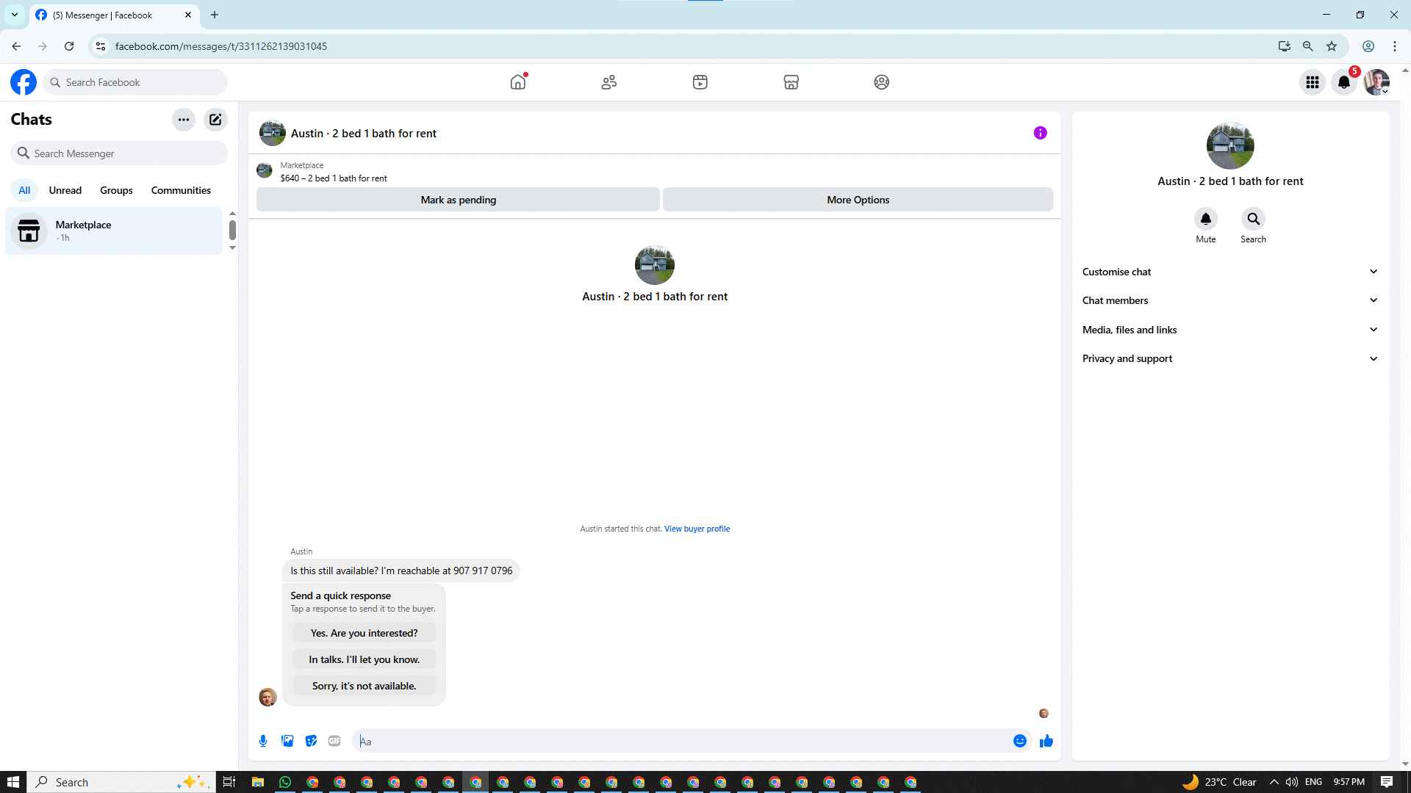The width and height of the screenshot is (1411, 793).
Task: Go to Facebook Home feed icon
Action: [x=518, y=82]
